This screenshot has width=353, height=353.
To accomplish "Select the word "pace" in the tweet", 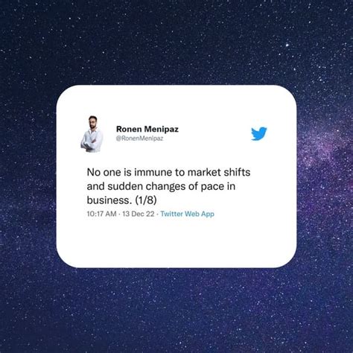I will [x=212, y=187].
